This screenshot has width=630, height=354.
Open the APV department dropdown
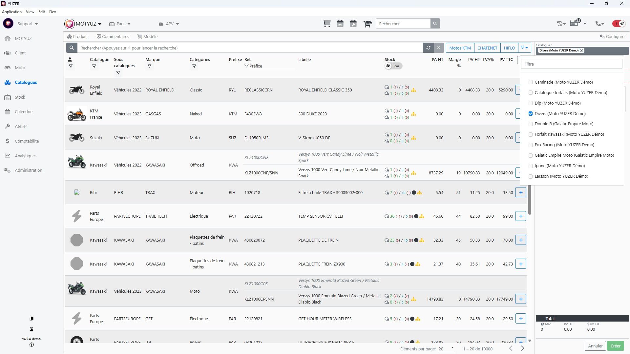(169, 24)
